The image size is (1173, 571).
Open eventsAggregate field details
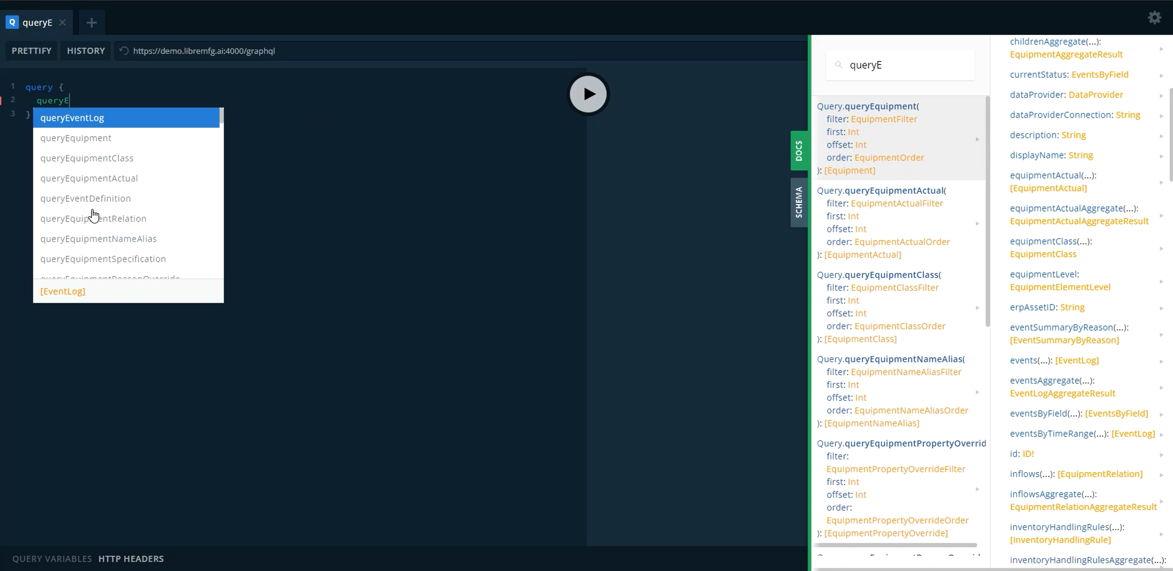tap(1082, 386)
